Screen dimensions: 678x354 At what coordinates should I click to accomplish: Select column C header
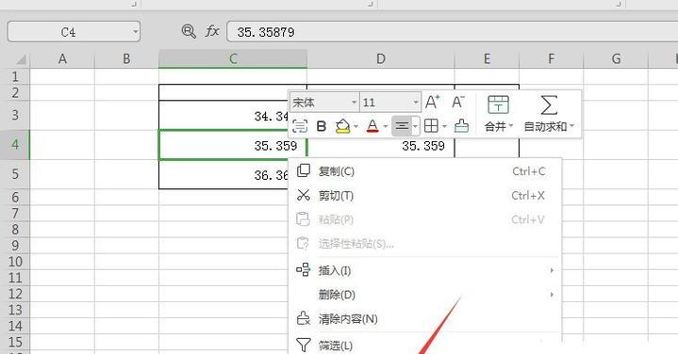[x=233, y=58]
